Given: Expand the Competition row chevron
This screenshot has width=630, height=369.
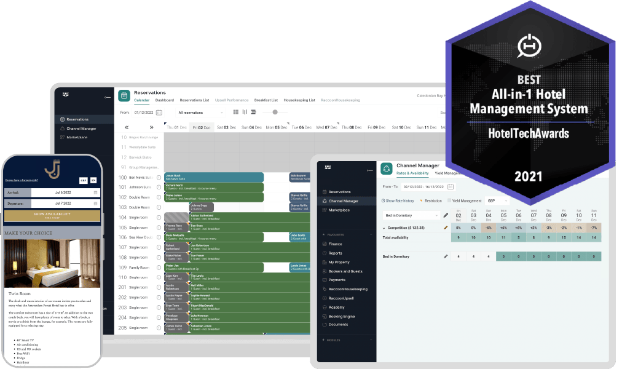Looking at the screenshot, I should [384, 228].
